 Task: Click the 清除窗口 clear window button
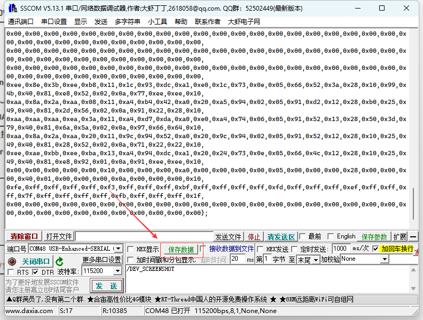tap(24, 237)
